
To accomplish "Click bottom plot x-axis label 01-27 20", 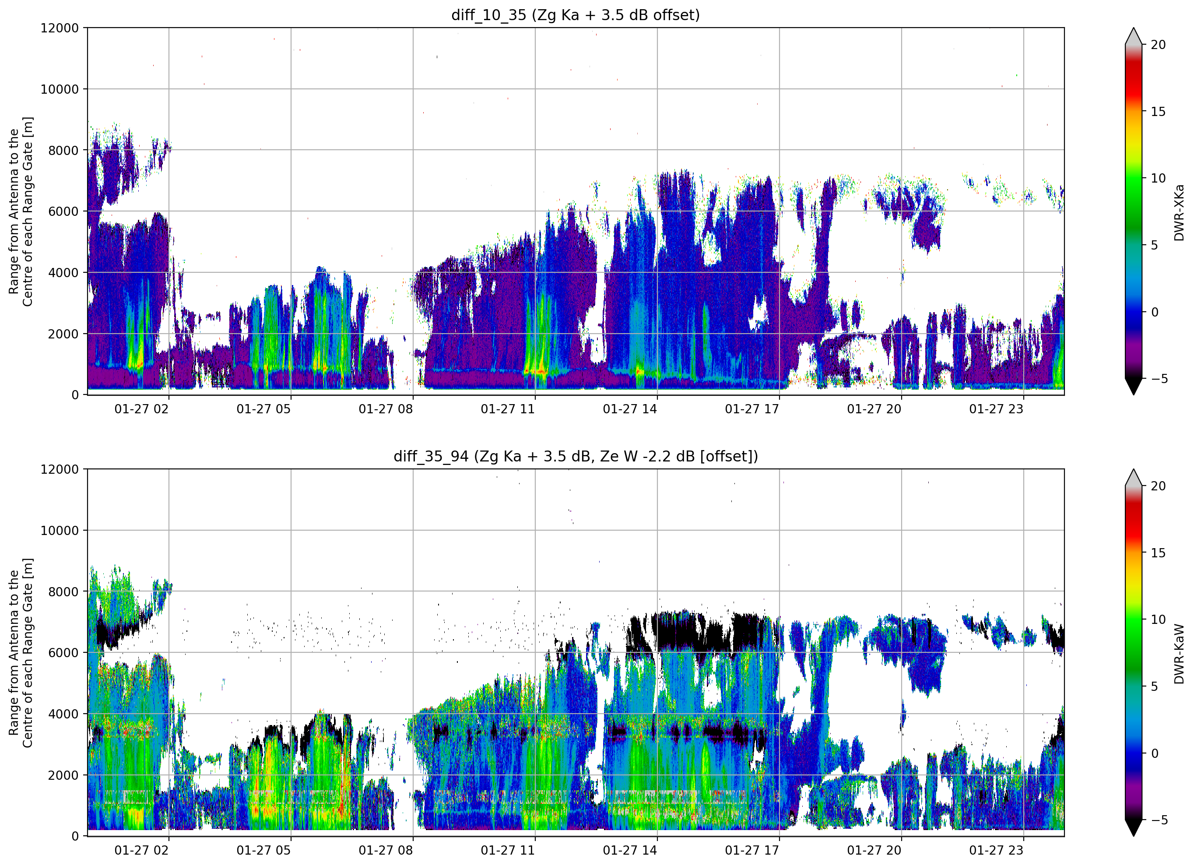I will click(874, 850).
